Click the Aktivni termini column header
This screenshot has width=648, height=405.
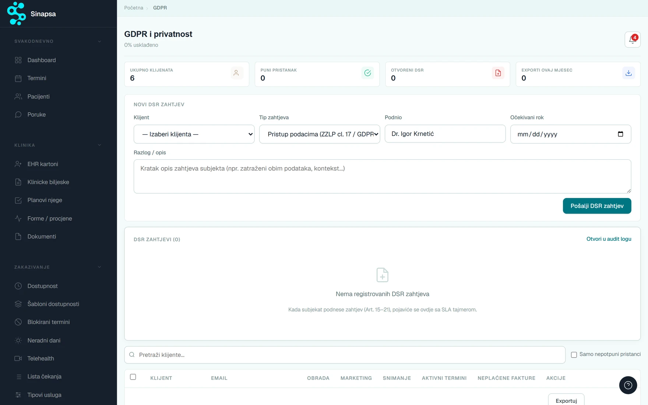tap(444, 378)
